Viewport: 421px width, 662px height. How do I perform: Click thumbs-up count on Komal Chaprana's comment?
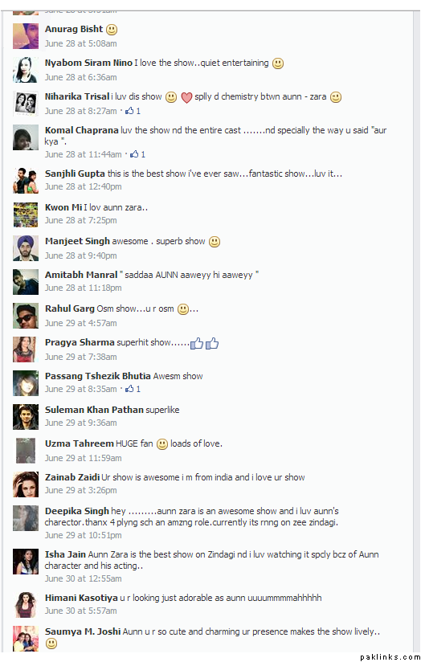[143, 154]
